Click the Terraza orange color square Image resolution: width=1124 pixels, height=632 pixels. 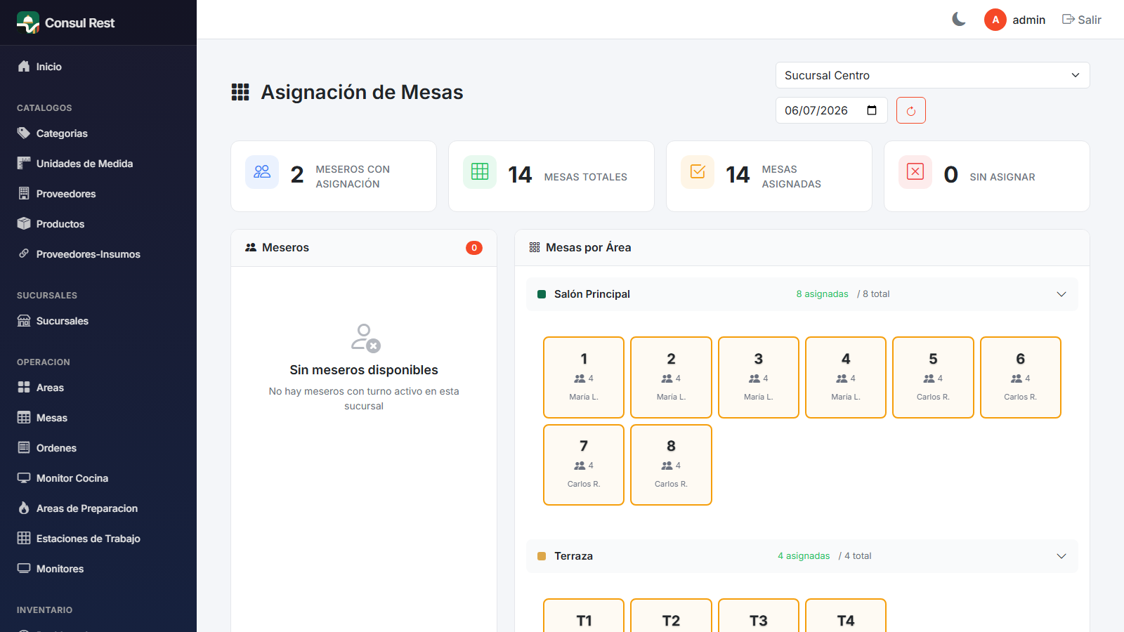point(542,556)
